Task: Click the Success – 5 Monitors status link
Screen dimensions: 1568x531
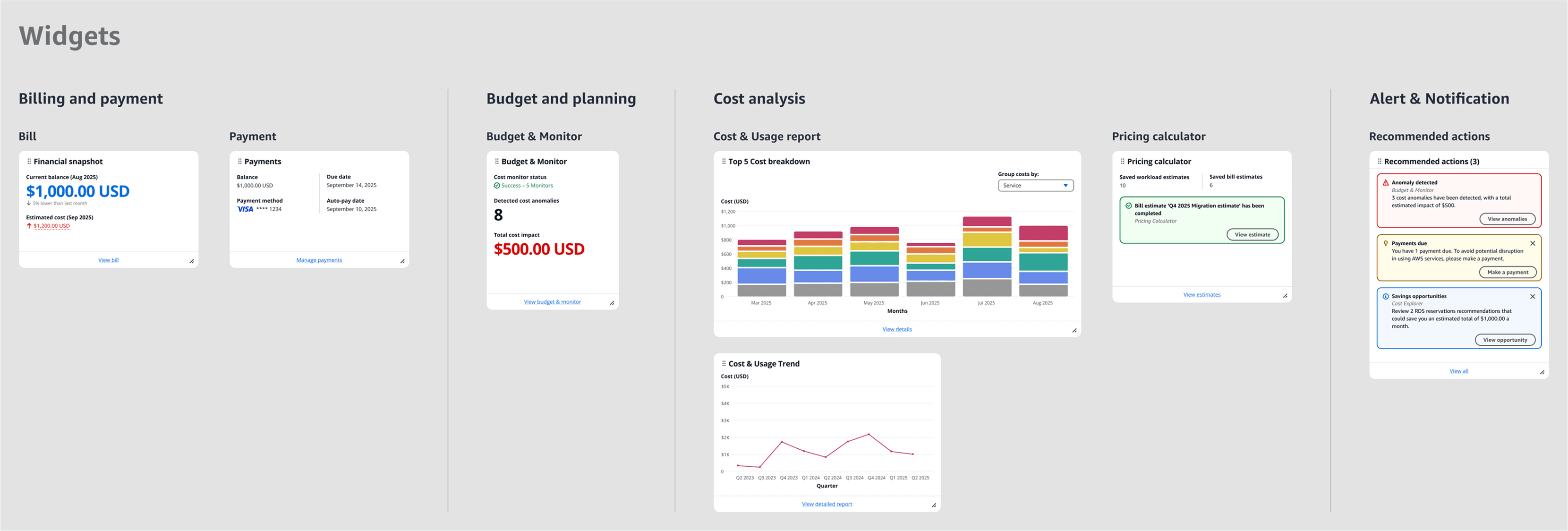Action: 527,186
